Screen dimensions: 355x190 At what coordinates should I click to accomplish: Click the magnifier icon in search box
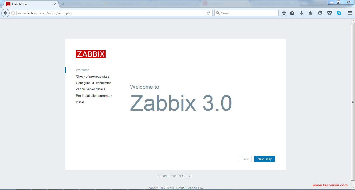tap(218, 13)
